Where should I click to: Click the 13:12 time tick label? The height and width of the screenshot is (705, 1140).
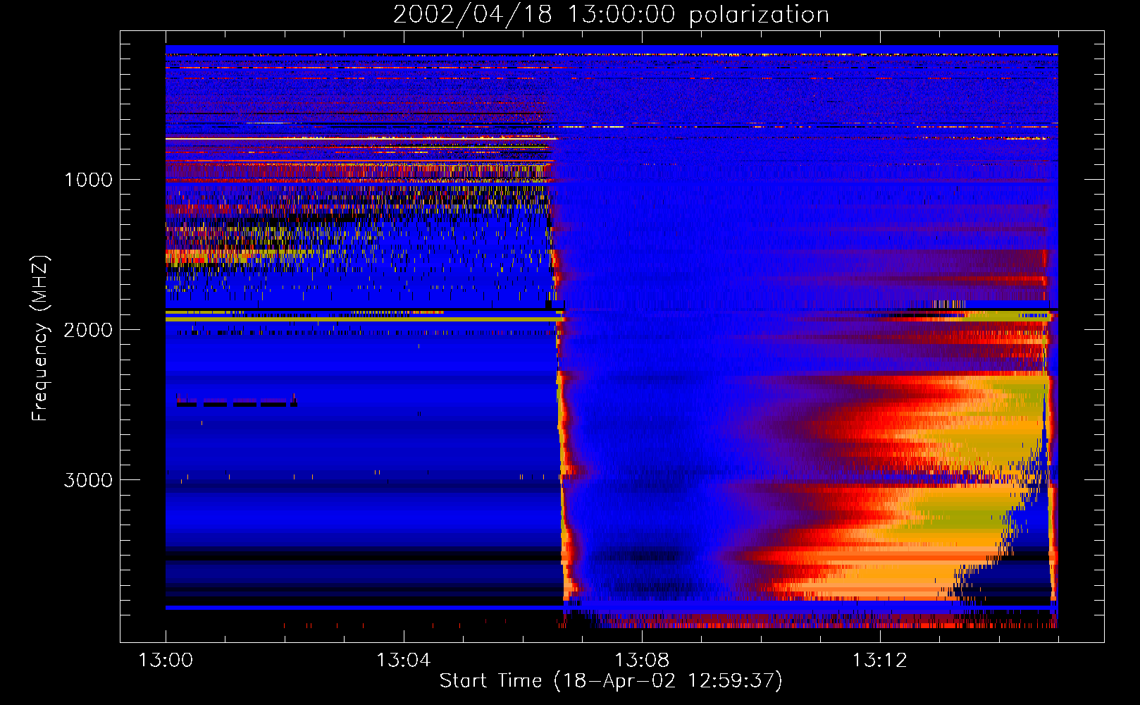coord(879,660)
